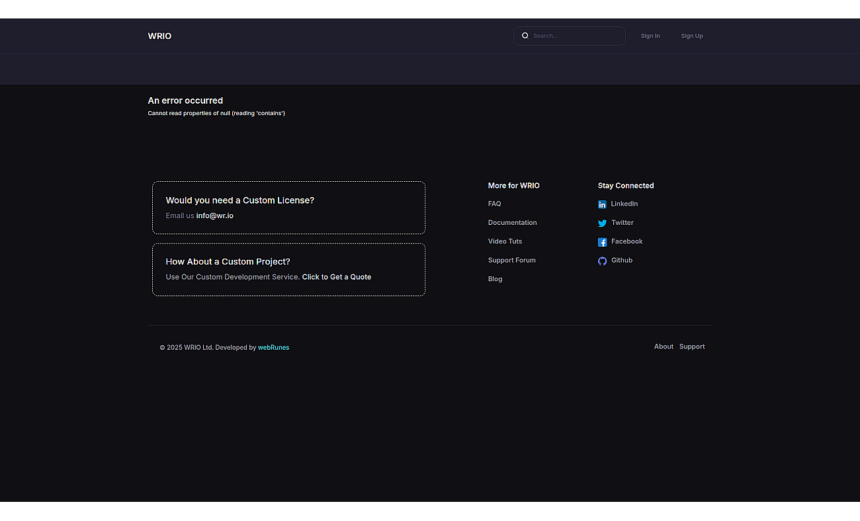Click the 'More for WRIO' heading

[x=514, y=186]
